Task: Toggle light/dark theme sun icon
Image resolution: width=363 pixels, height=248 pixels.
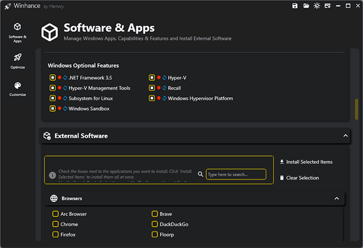Action: tap(318, 6)
